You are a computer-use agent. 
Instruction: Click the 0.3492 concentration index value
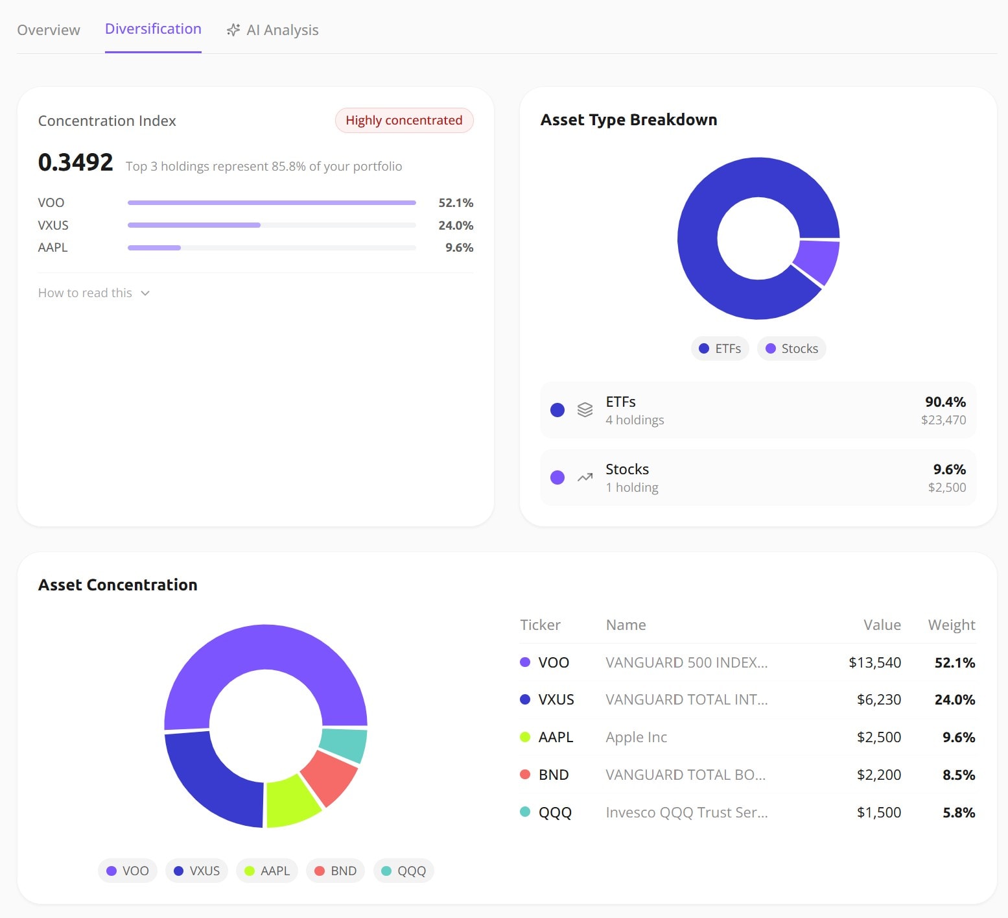click(75, 162)
